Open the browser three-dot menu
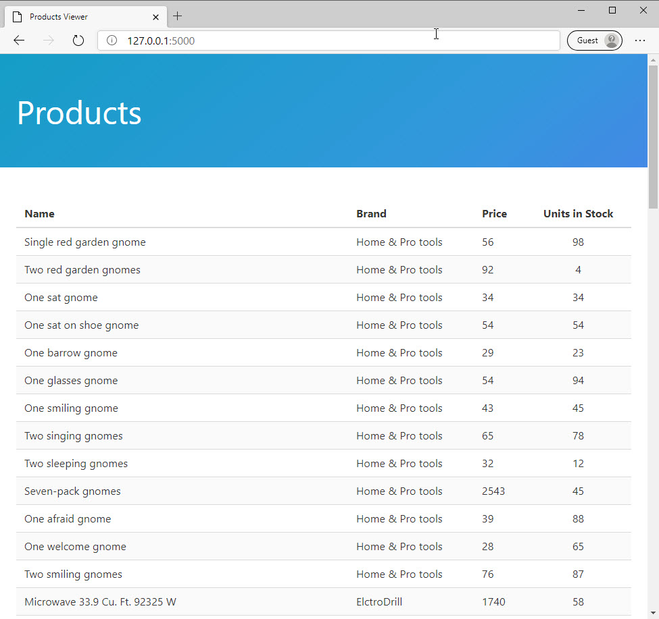 (x=639, y=41)
